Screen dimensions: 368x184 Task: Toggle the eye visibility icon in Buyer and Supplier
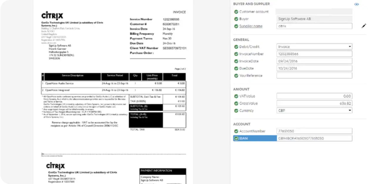(357, 4)
